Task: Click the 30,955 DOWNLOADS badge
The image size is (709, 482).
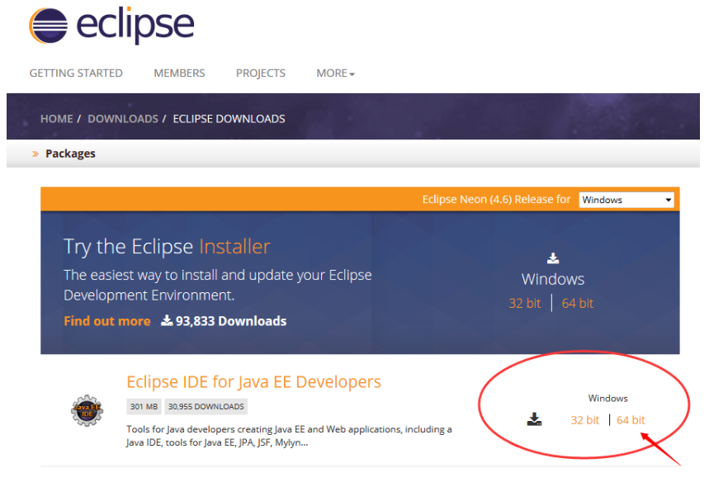Action: [206, 407]
